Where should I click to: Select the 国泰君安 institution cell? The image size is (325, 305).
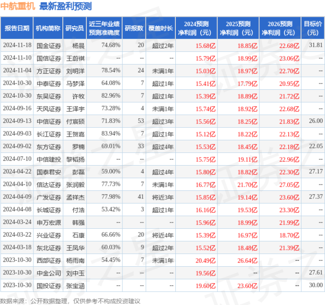(49, 172)
